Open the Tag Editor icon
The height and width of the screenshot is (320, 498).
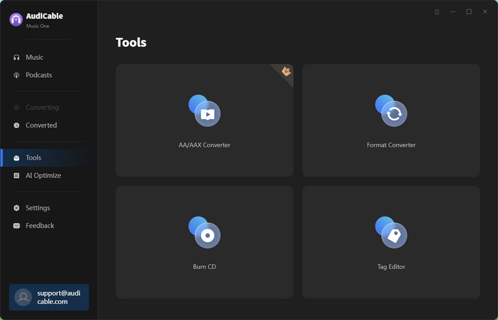tap(392, 233)
